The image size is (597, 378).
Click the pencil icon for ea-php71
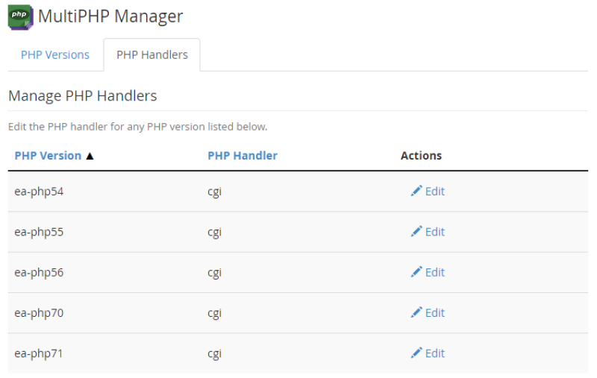coord(416,353)
